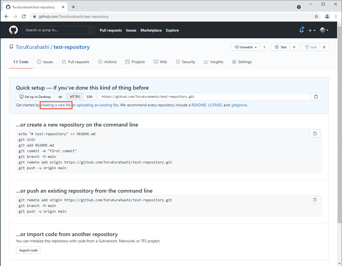This screenshot has height=266, width=342.
Task: Open the Projects tab
Action: [135, 62]
